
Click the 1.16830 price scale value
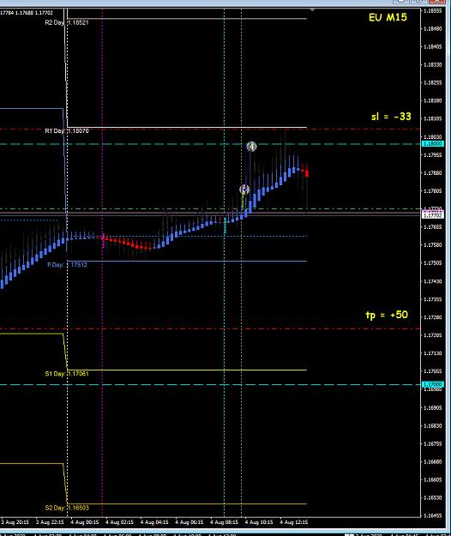click(432, 426)
